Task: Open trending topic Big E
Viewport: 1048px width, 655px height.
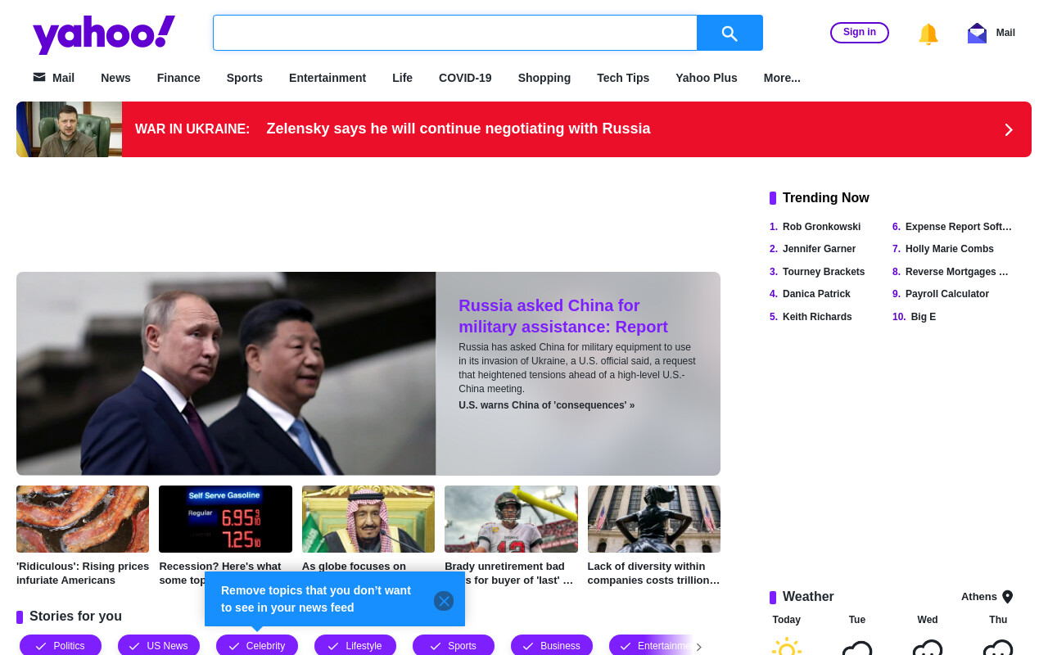Action: point(924,317)
